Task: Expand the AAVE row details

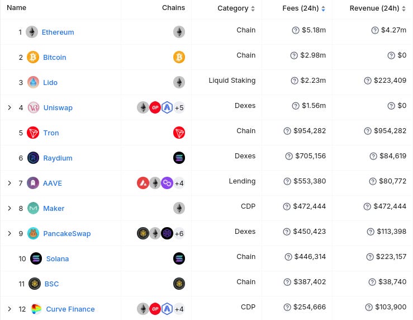Action: click(10, 183)
